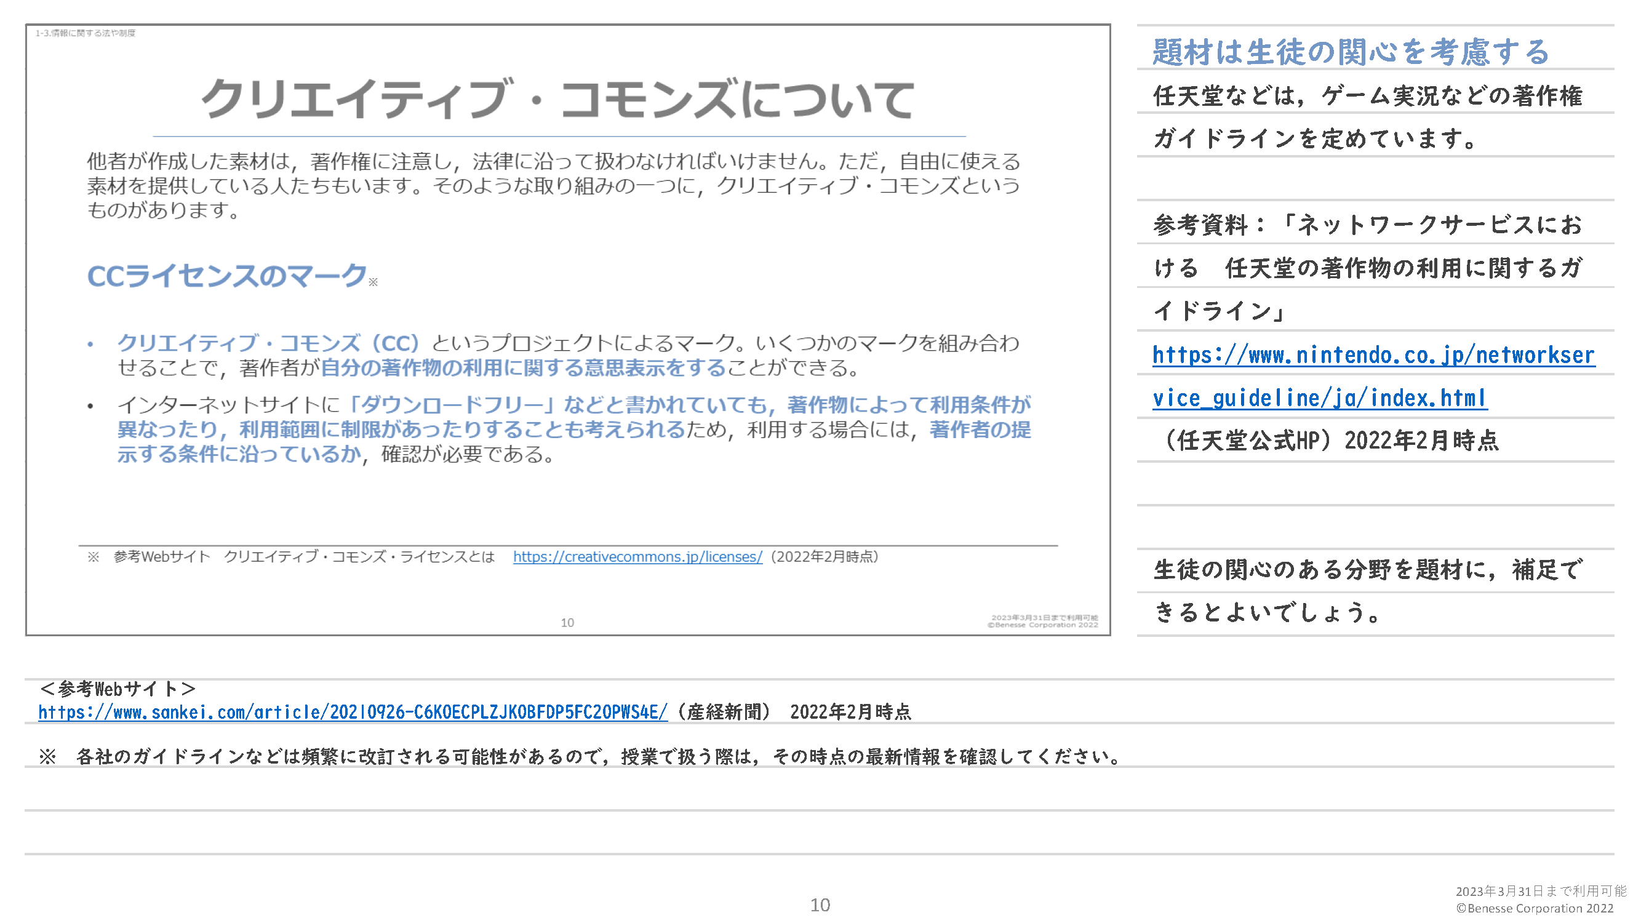1641x923 pixels.
Task: Click the notes heading 題材は生徒の関心を考慮する
Action: coord(1351,52)
